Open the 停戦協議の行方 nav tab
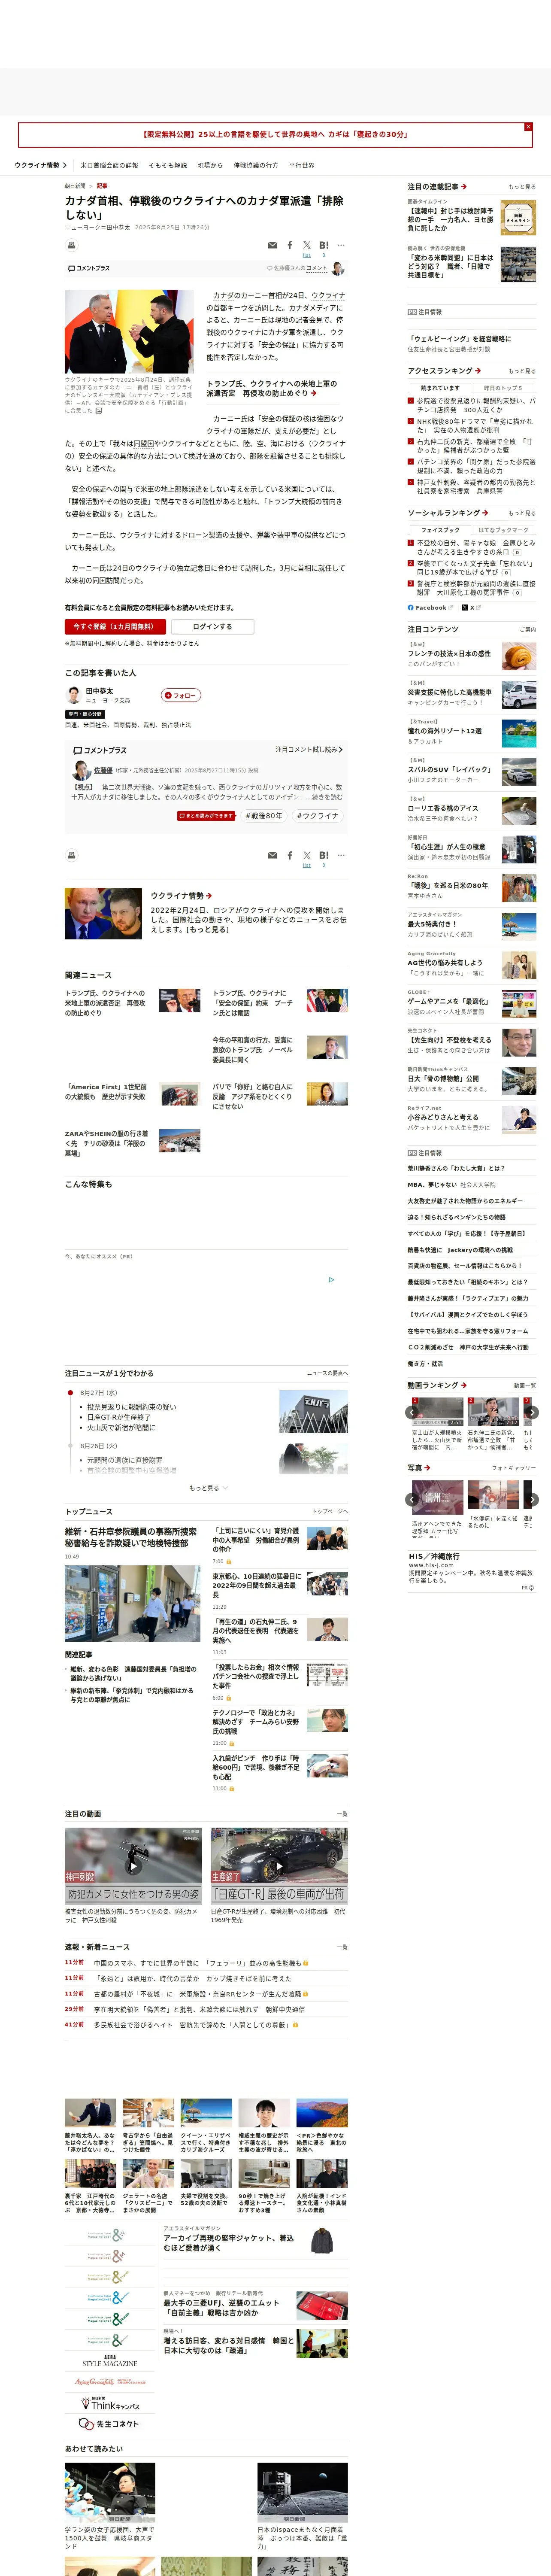551x2576 pixels. tap(256, 165)
